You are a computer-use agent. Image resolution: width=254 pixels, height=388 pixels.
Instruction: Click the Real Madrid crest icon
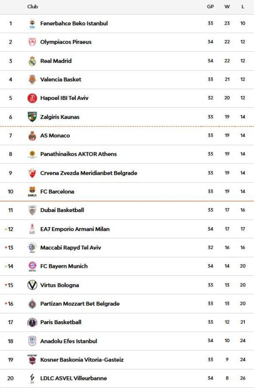click(x=32, y=61)
